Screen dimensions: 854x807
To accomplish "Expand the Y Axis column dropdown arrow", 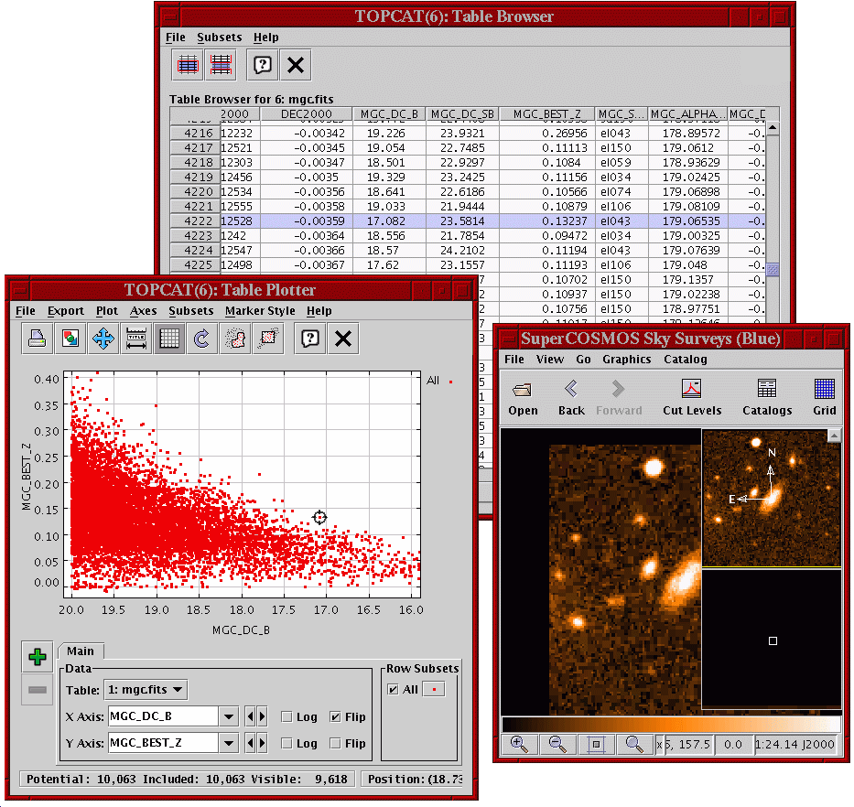I will [x=229, y=743].
